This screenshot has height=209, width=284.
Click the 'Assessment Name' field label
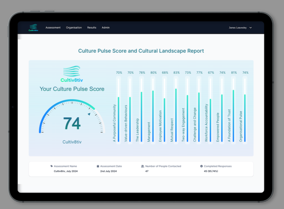click(65, 166)
